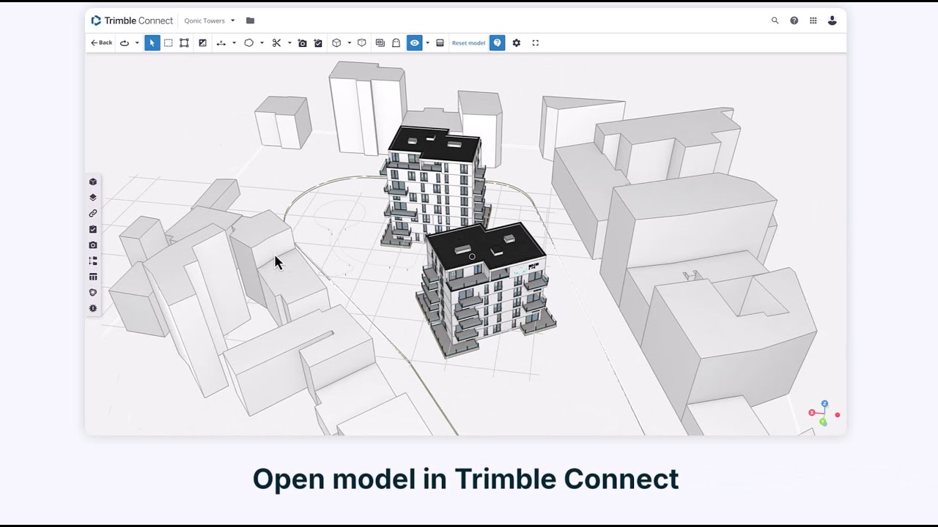Expand the Measure tool options arrow
The image size is (938, 527).
click(234, 43)
